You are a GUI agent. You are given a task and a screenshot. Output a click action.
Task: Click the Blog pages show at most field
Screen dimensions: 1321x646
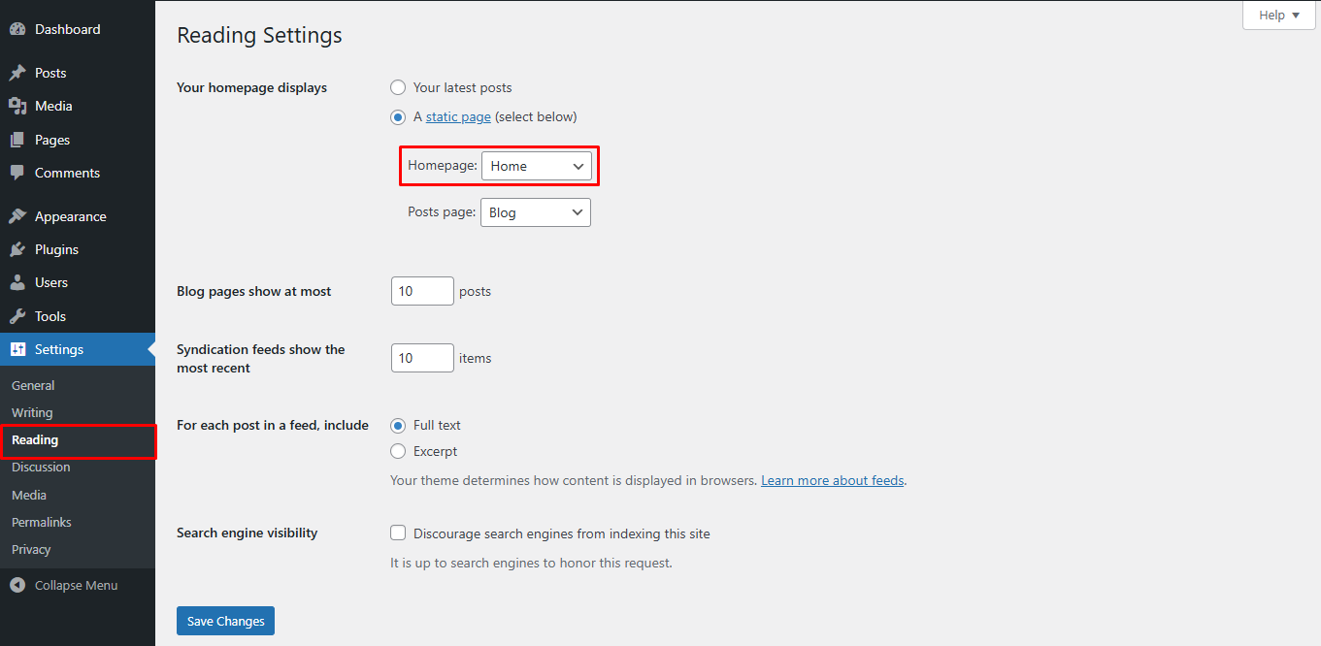[422, 291]
